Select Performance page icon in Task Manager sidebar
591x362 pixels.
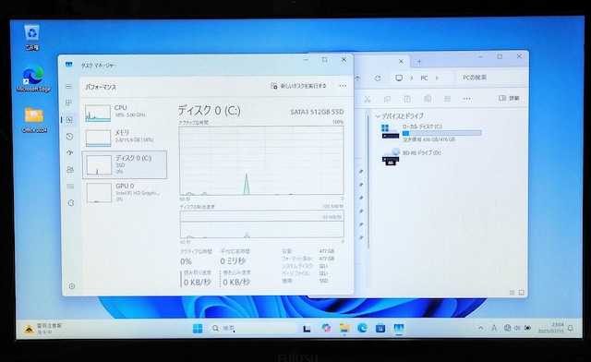(x=69, y=119)
